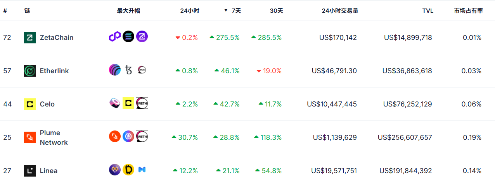Sort by the 24小时 column header

(190, 11)
